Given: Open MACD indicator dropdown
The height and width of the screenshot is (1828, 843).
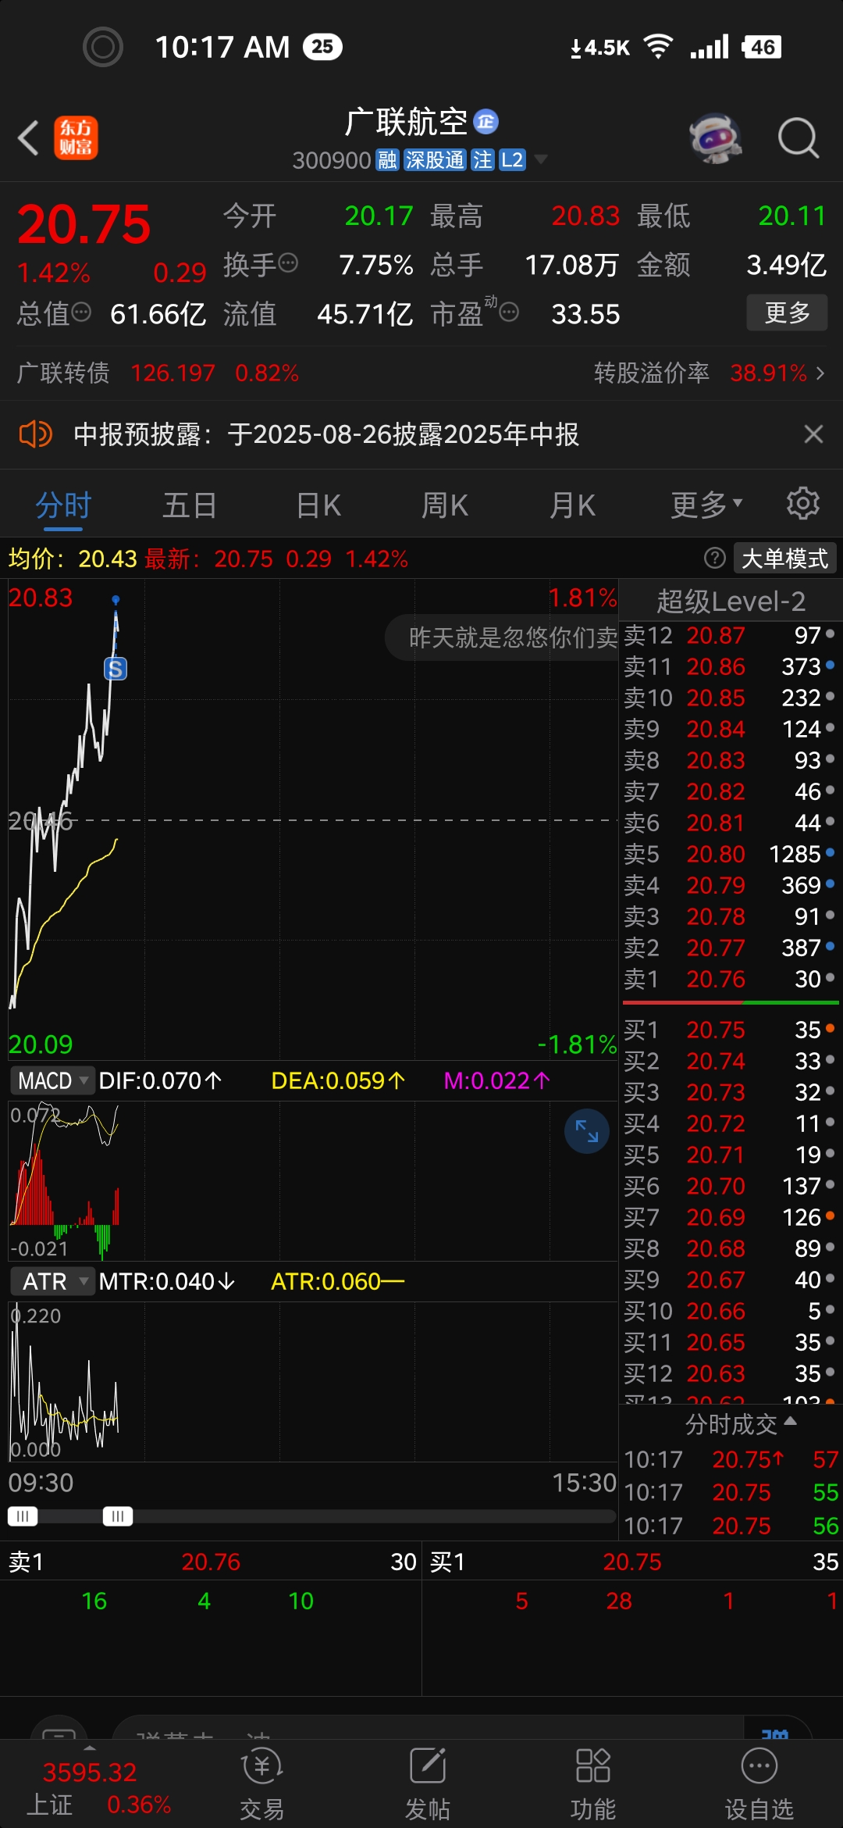Looking at the screenshot, I should [52, 1080].
